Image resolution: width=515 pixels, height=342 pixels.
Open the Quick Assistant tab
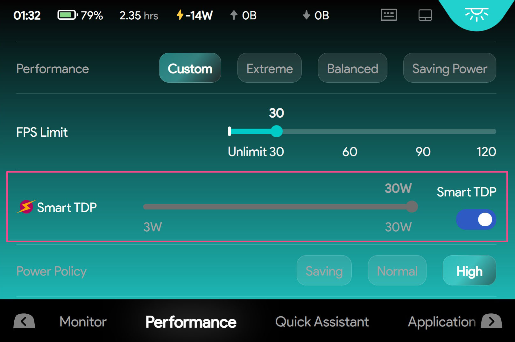(322, 322)
